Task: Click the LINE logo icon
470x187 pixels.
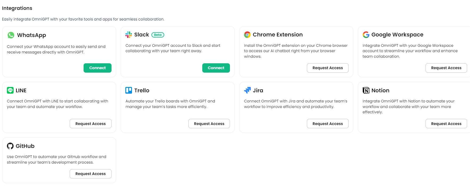Action: coord(10,90)
